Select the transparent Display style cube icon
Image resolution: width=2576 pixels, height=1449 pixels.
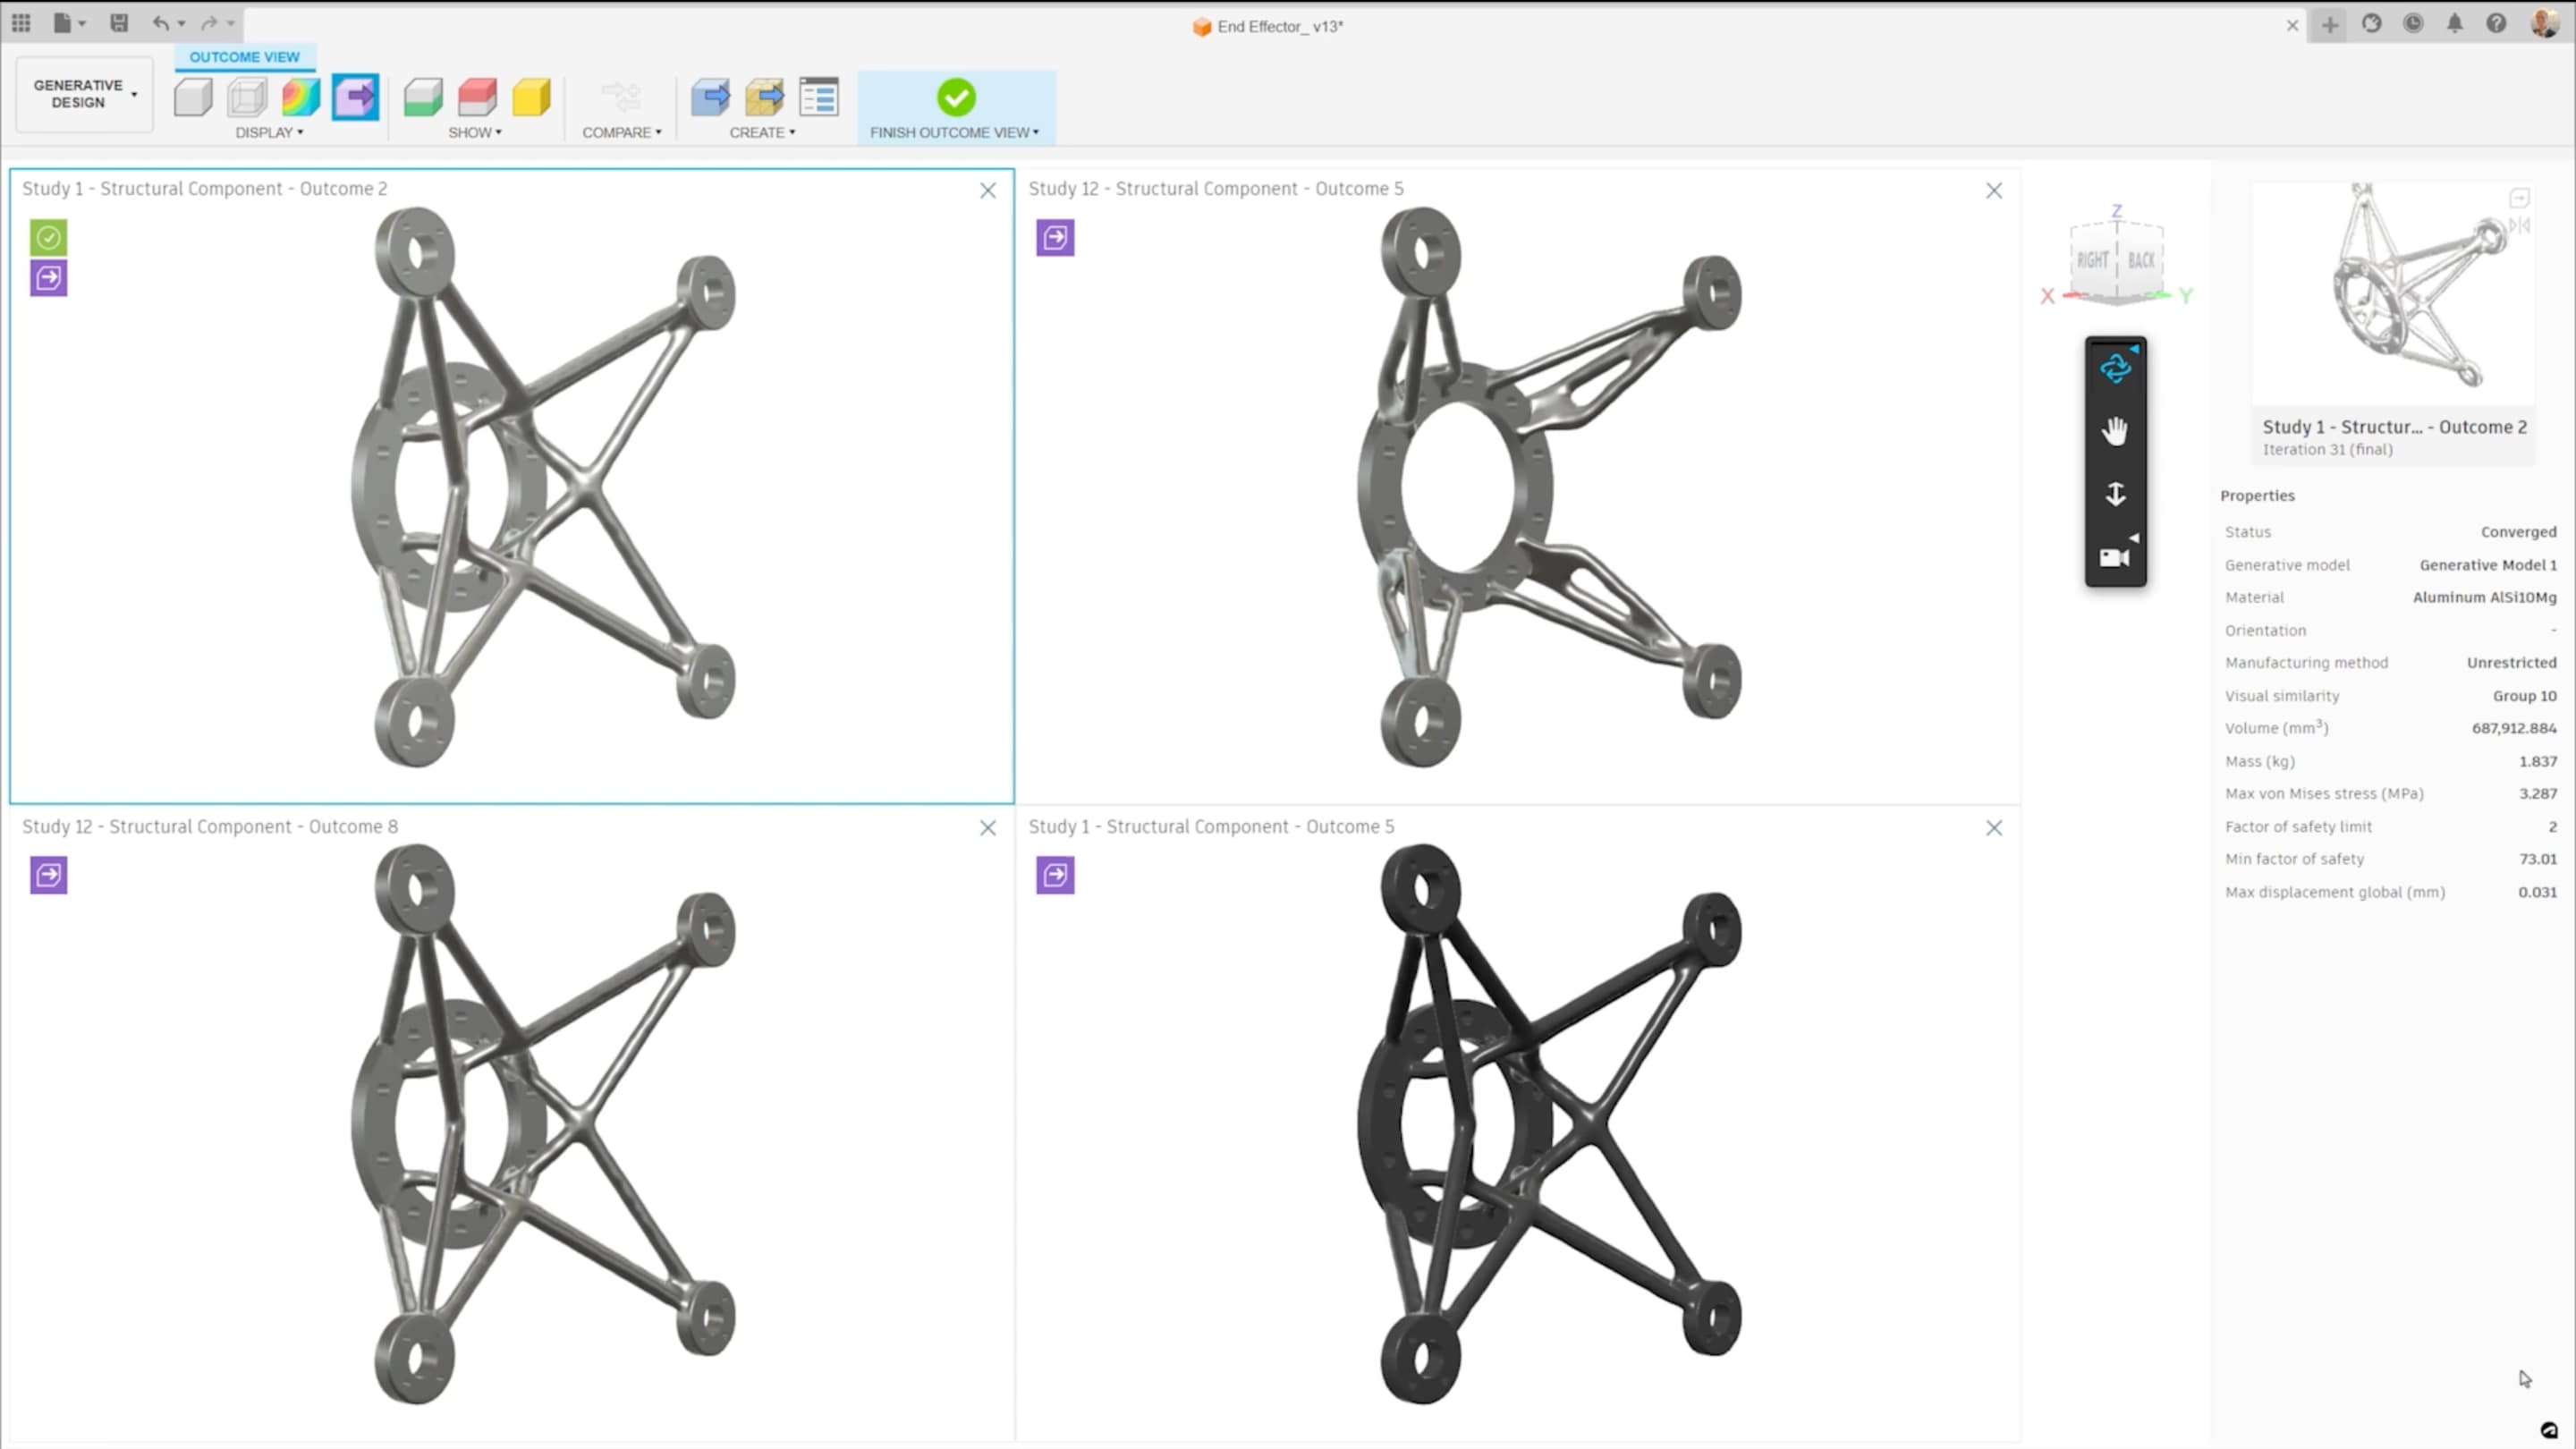click(246, 97)
